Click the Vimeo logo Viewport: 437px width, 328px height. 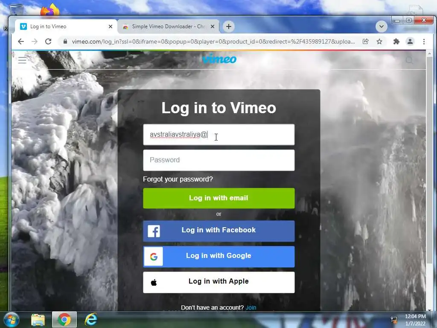tap(219, 59)
